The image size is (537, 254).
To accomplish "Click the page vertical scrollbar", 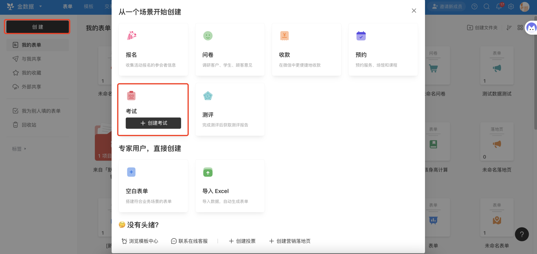I will click(535, 73).
